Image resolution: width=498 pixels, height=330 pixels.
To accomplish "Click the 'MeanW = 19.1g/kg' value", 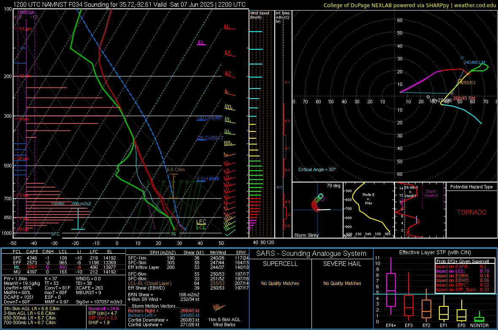I will point(22,283).
